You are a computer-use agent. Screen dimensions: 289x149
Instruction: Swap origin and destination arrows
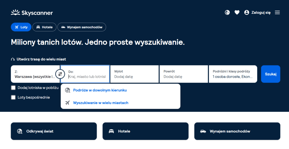[x=60, y=74]
